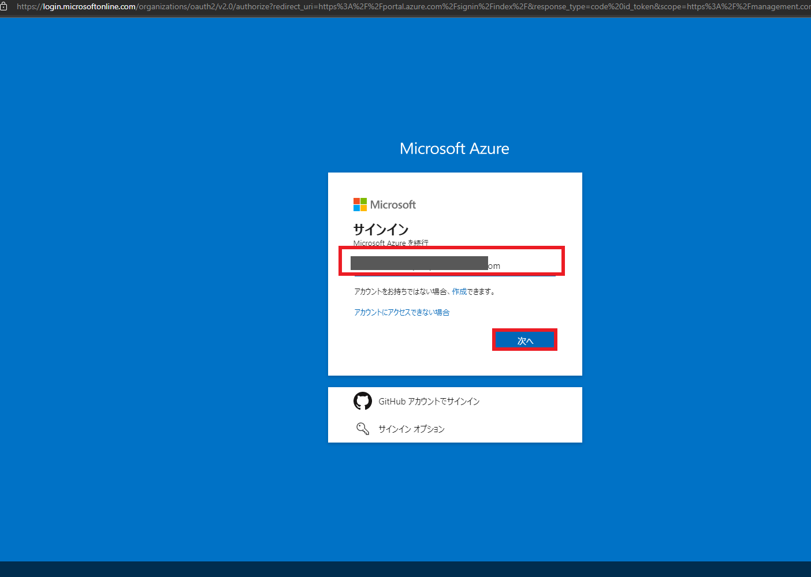Click the GitHub octocat icon
Image resolution: width=811 pixels, height=577 pixels.
[363, 401]
